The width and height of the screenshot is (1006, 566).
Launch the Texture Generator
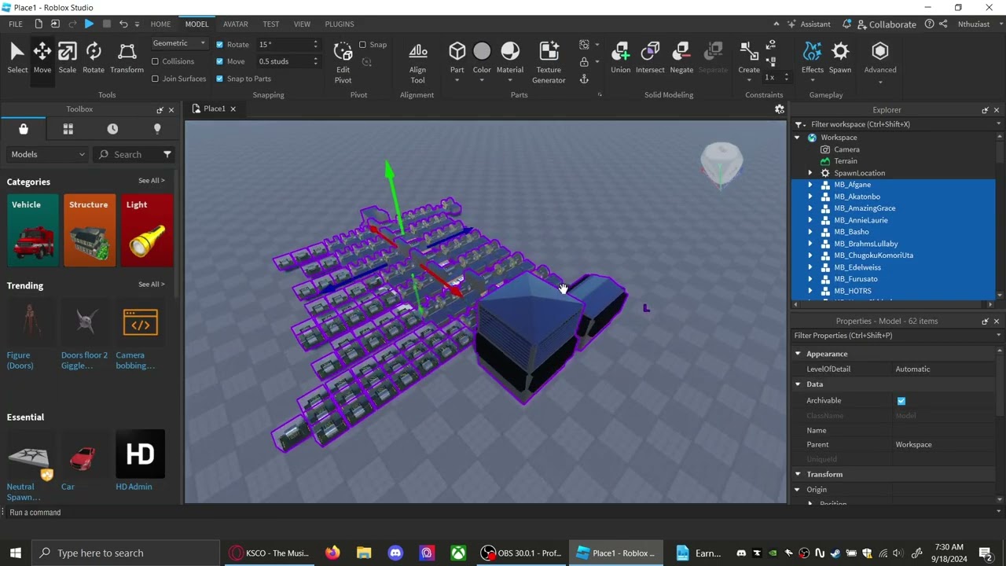pyautogui.click(x=549, y=62)
